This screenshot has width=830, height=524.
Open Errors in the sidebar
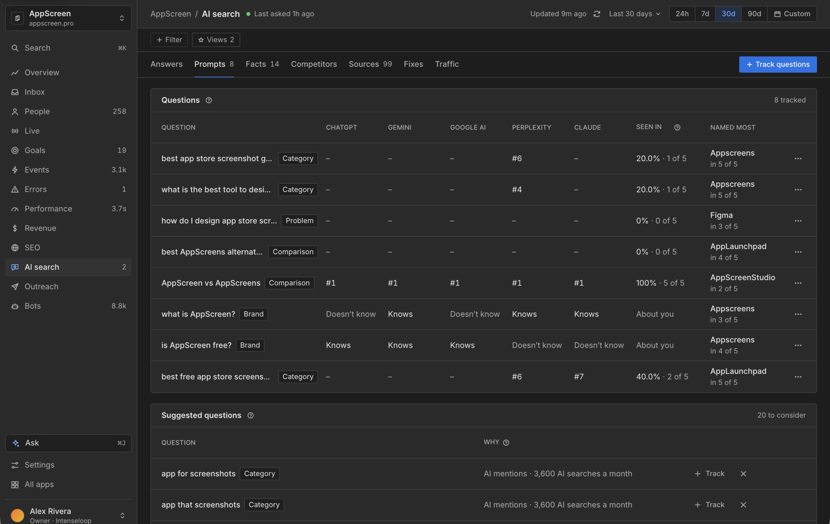[68, 189]
